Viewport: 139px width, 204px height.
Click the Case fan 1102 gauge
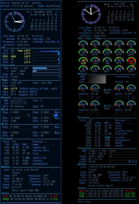95,61
